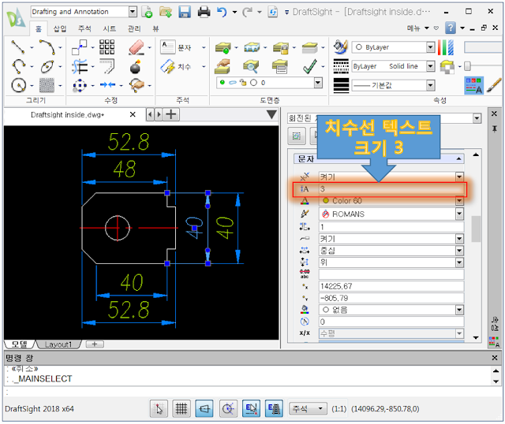Image resolution: width=505 pixels, height=424 pixels.
Task: Click the plus button to add a drawing tab
Action: (170, 115)
